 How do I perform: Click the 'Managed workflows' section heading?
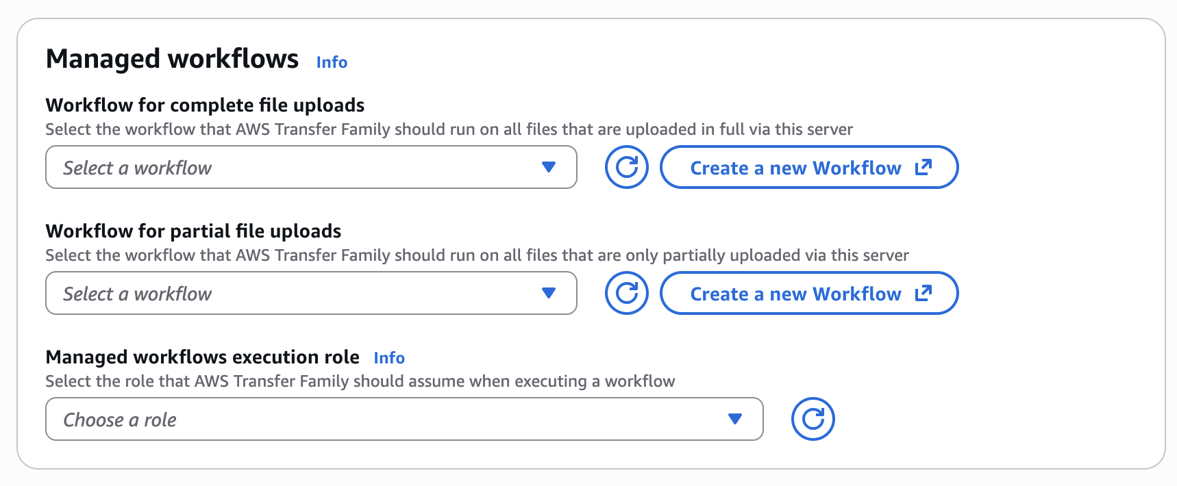[x=172, y=59]
